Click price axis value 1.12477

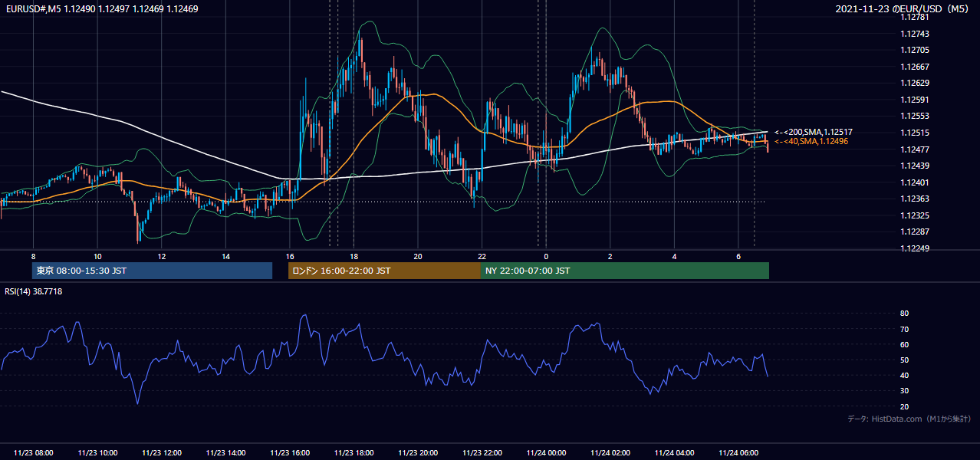point(914,149)
